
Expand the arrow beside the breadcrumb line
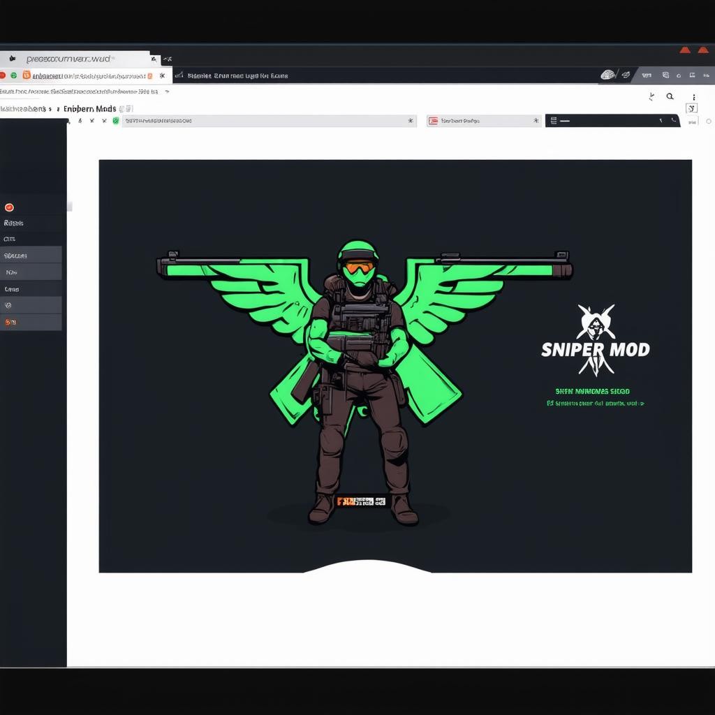(x=167, y=91)
